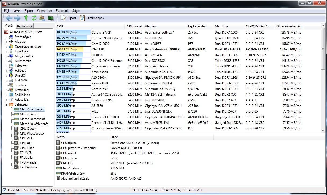Image resolution: width=327 pixels, height=195 pixels.
Task: Select the CPU AES benchmark
Action: (x=26, y=143)
